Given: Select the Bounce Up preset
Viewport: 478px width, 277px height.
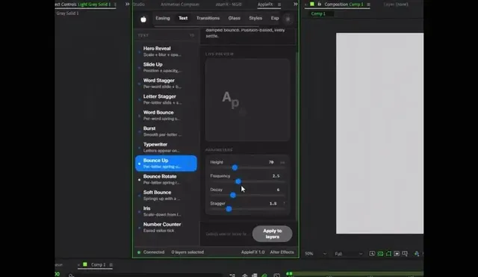Looking at the screenshot, I should point(166,164).
